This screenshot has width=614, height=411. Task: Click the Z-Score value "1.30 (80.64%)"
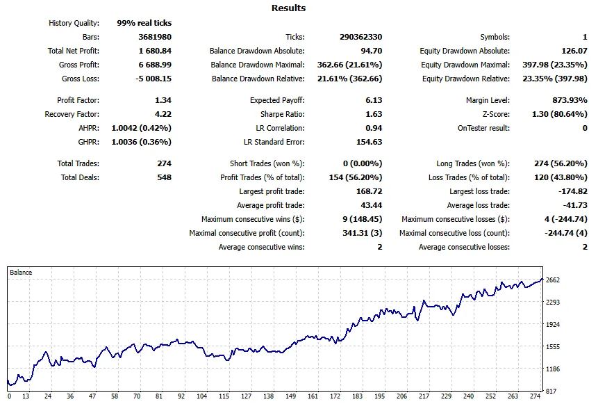[x=560, y=114]
